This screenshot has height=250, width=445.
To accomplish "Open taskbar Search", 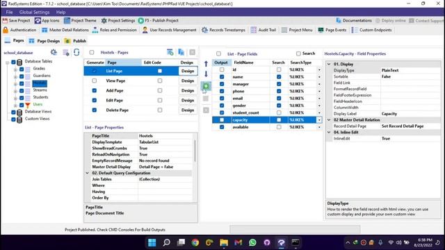I will click(167, 242).
